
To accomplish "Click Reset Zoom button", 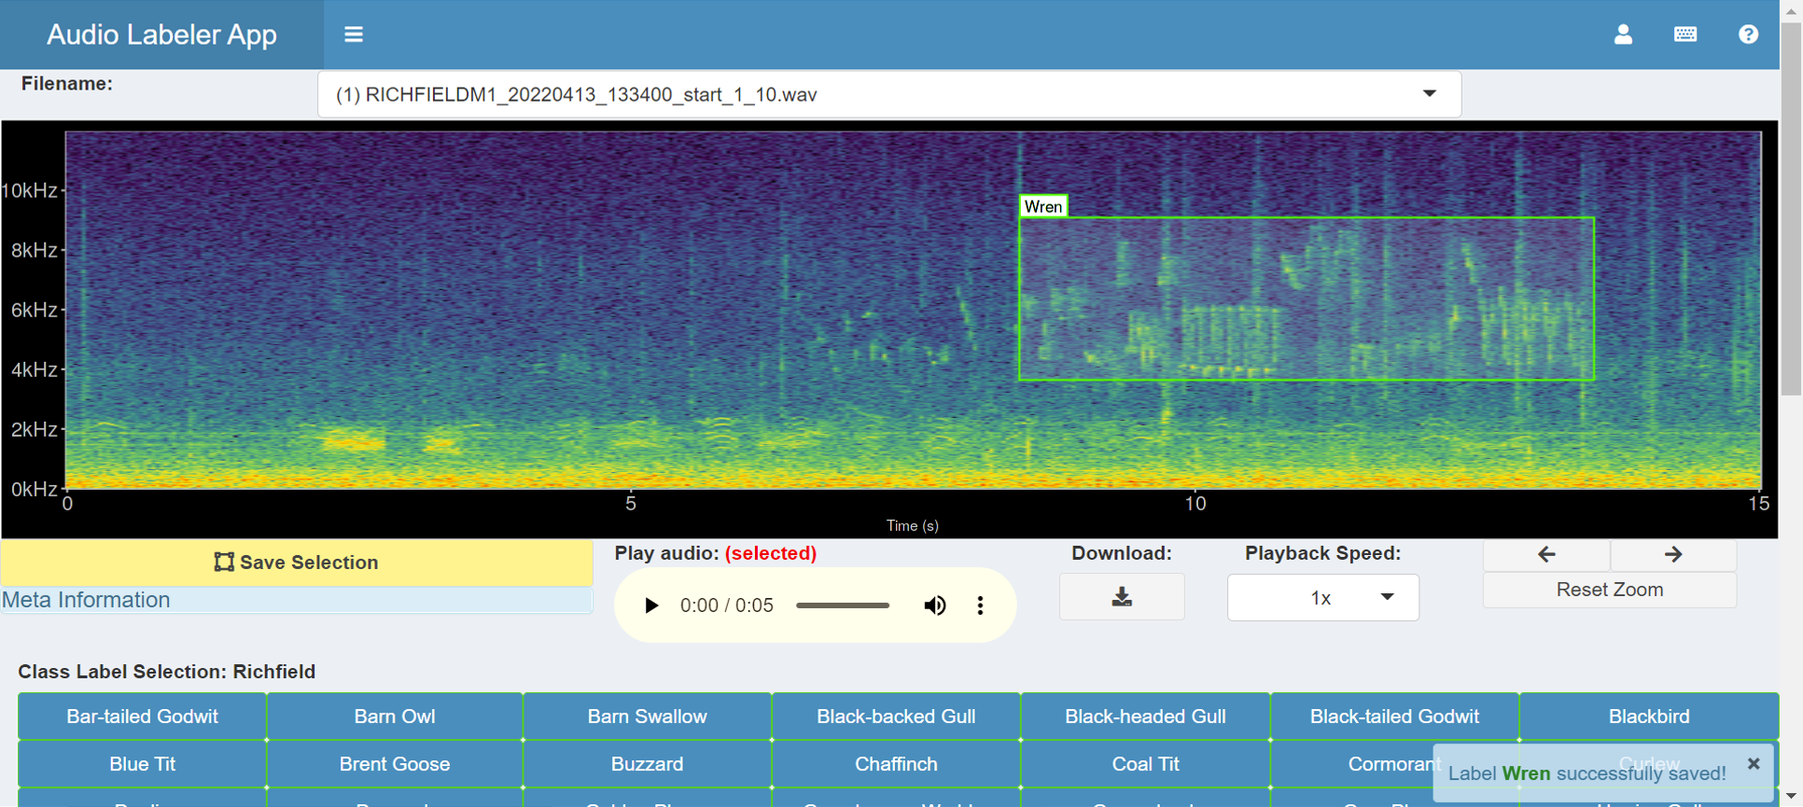I will tap(1609, 590).
